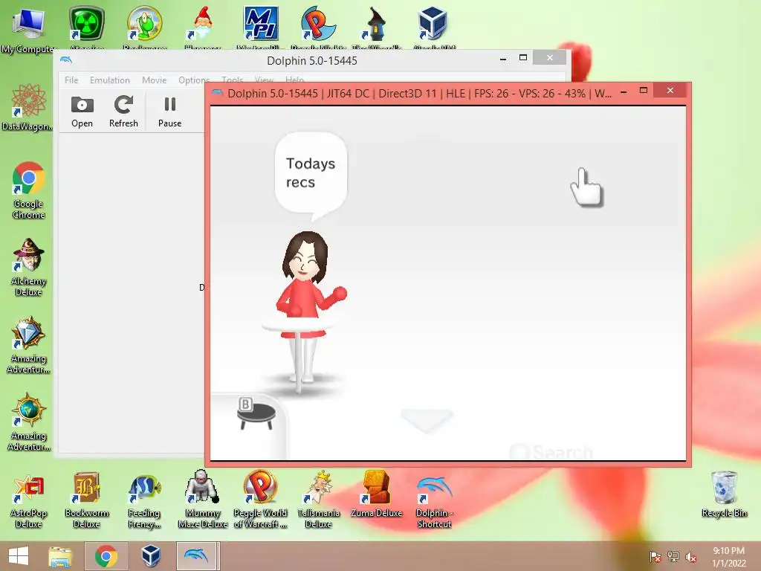The image size is (761, 571).
Task: Open File Explorer from the taskbar
Action: pyautogui.click(x=60, y=556)
